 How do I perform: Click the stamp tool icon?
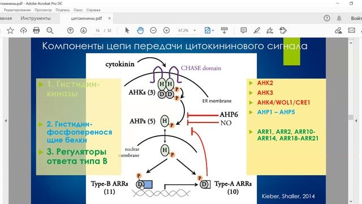283,30
